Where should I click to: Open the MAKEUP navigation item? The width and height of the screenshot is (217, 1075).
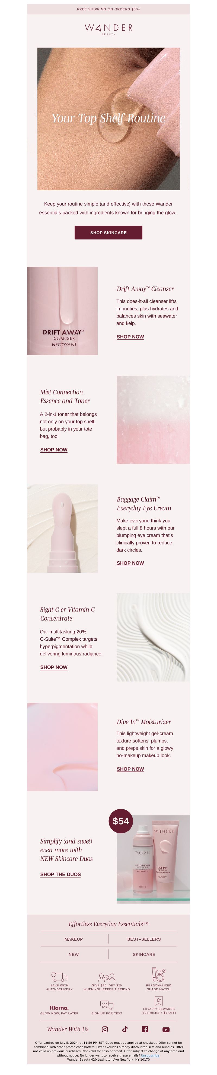point(74,939)
